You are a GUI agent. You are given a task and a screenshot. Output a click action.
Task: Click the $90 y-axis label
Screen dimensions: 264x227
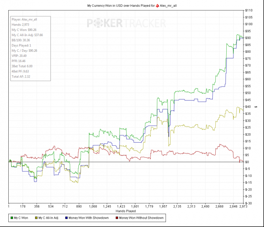(x=248, y=38)
